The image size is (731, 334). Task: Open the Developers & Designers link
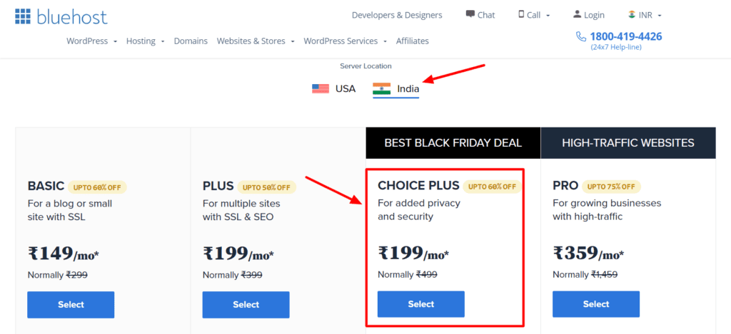(x=397, y=15)
